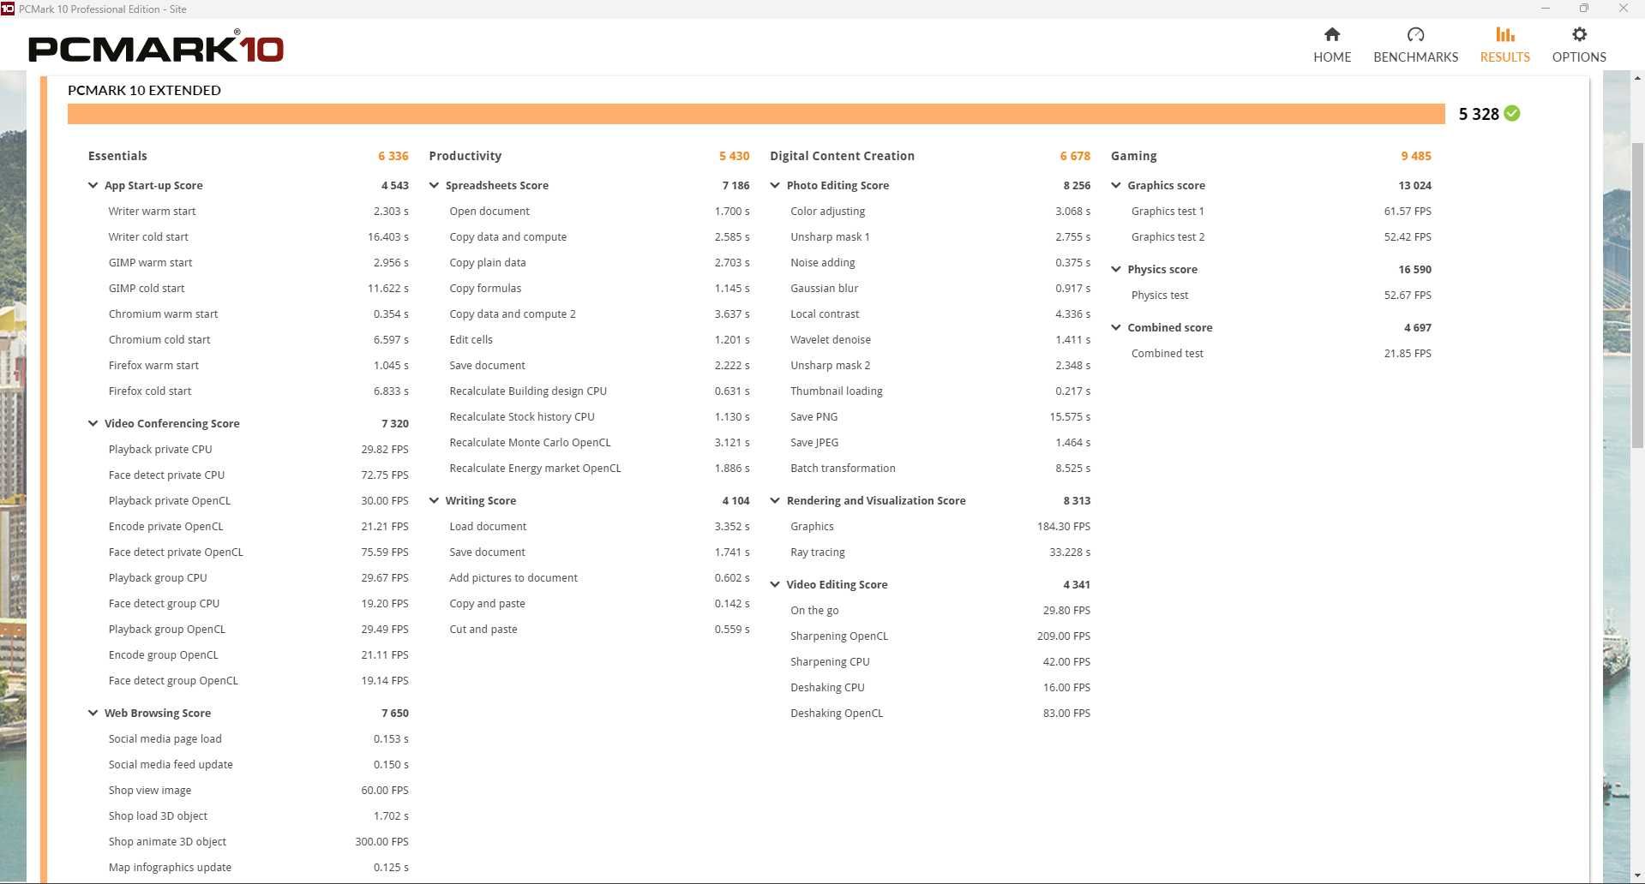Collapse the Video Conferencing Score section
This screenshot has width=1645, height=884.
coord(93,423)
